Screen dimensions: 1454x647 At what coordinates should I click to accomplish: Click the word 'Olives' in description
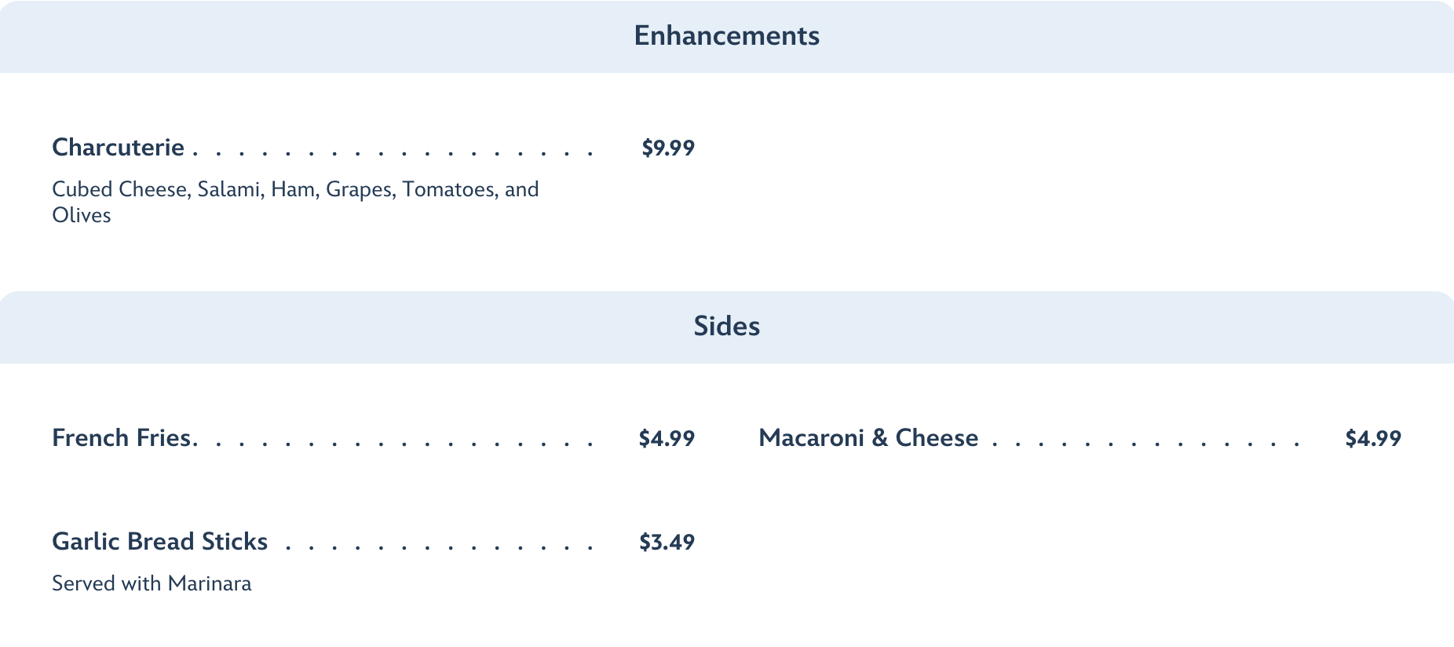click(82, 215)
